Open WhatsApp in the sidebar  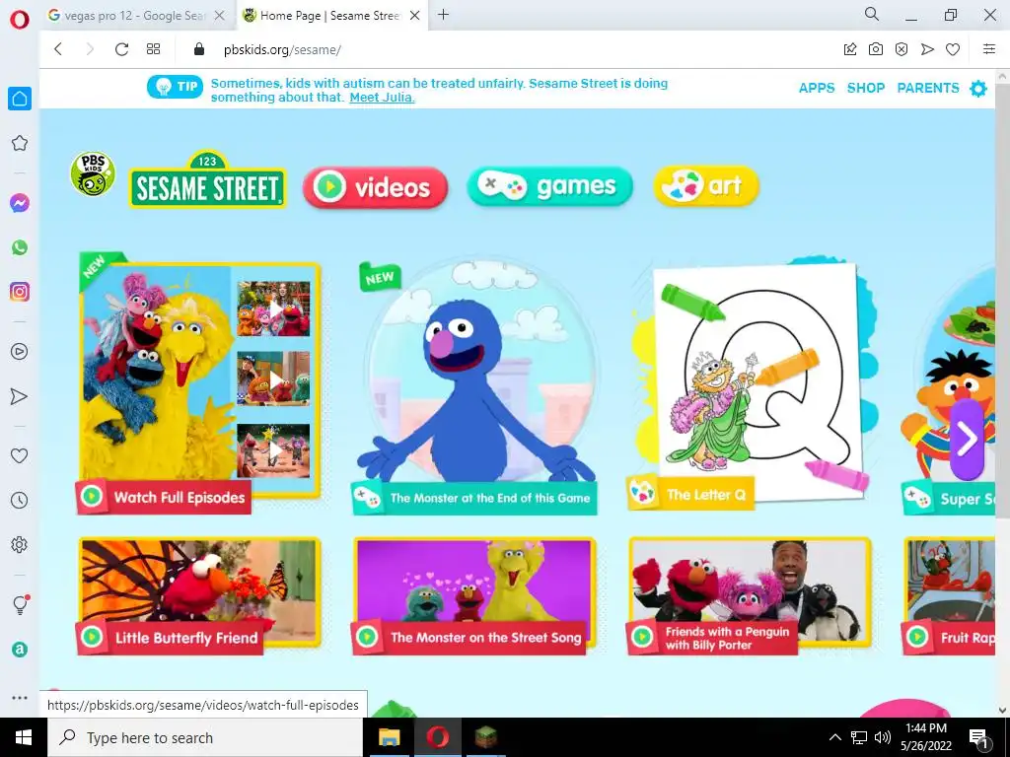click(20, 247)
